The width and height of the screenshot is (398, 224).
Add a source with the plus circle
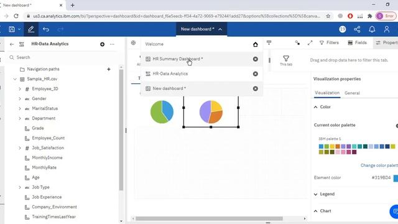point(102,44)
